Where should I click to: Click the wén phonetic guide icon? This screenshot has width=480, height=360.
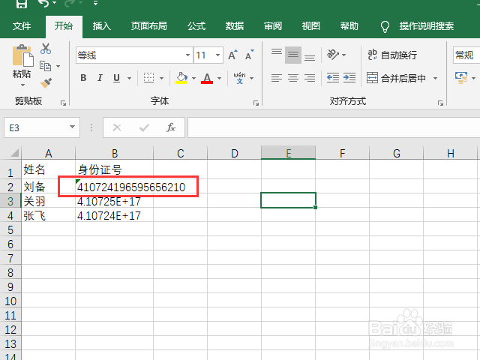pyautogui.click(x=239, y=78)
